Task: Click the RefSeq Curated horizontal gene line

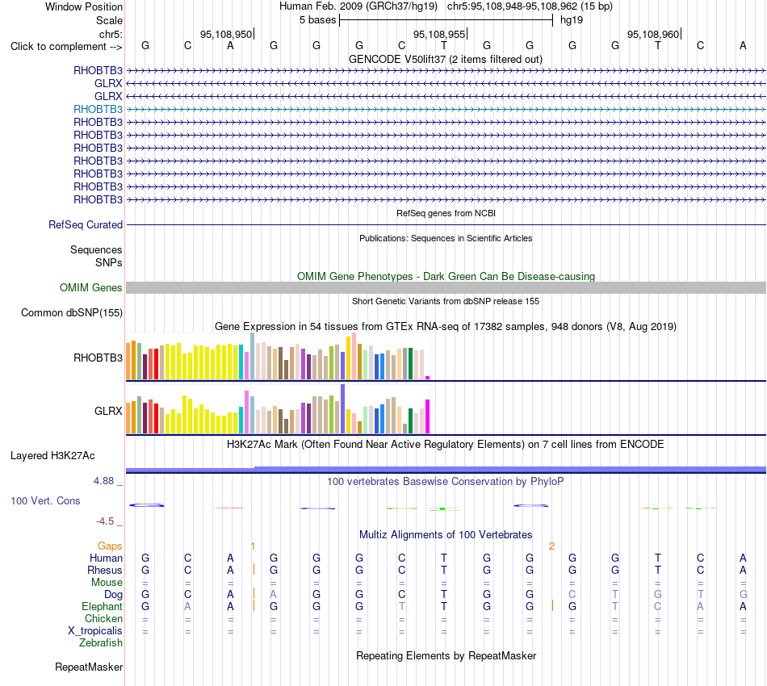Action: [x=446, y=225]
